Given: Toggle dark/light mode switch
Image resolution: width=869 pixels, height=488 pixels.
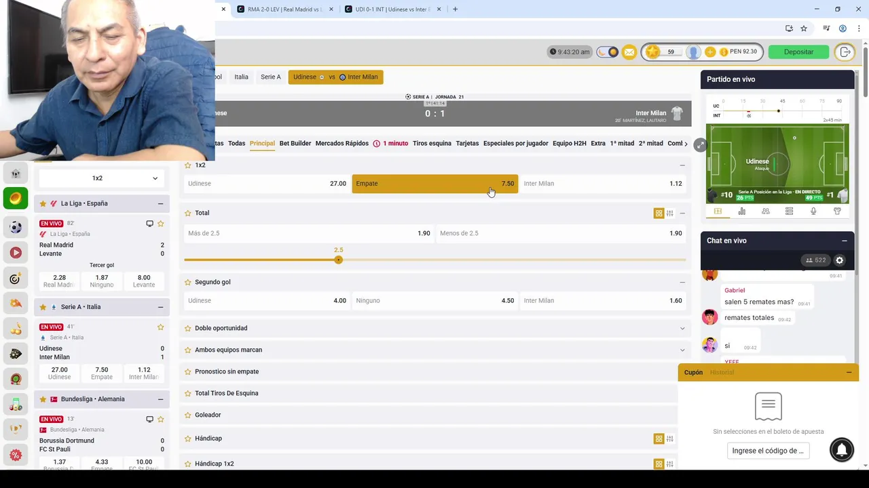Looking at the screenshot, I should coord(608,52).
